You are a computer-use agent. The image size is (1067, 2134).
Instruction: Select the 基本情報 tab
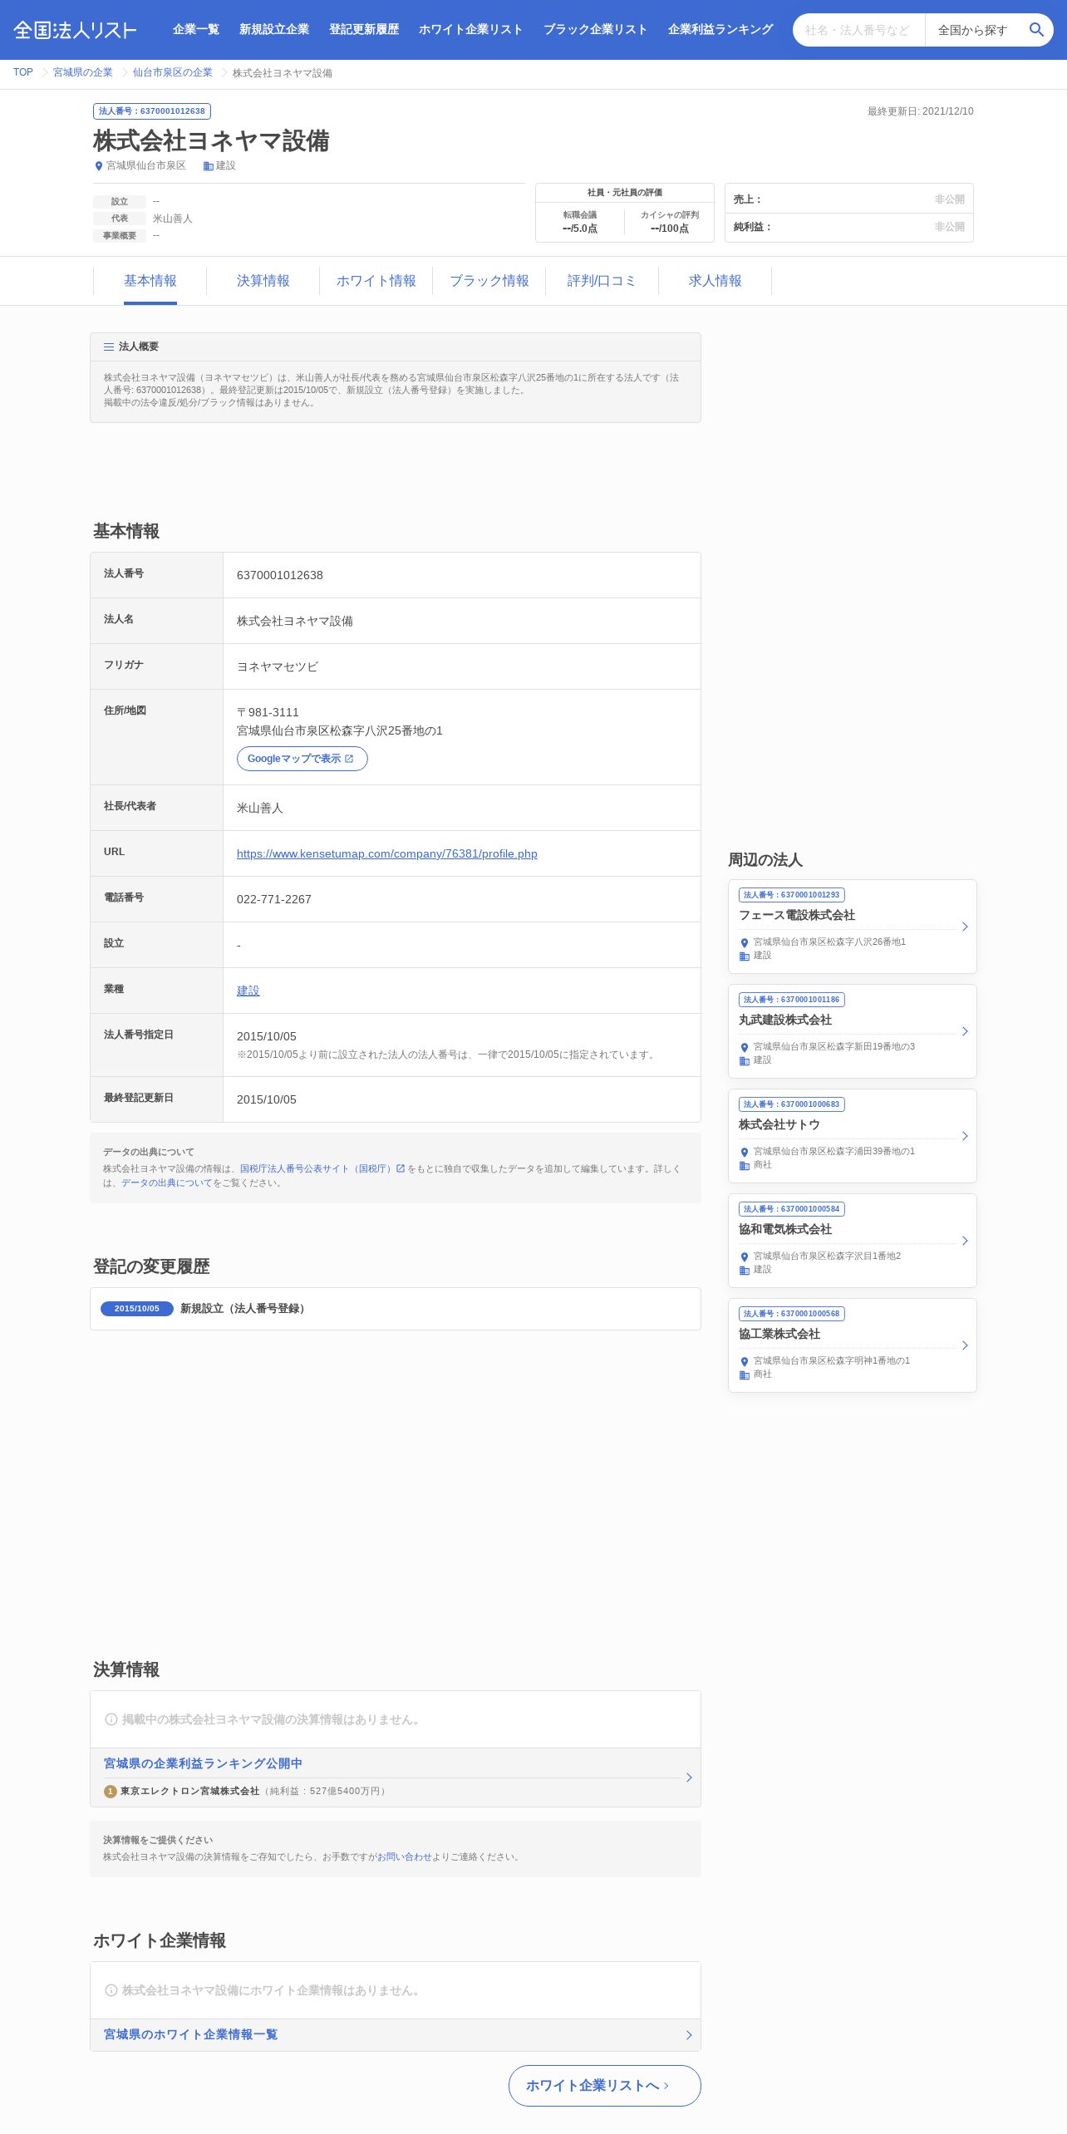click(150, 281)
